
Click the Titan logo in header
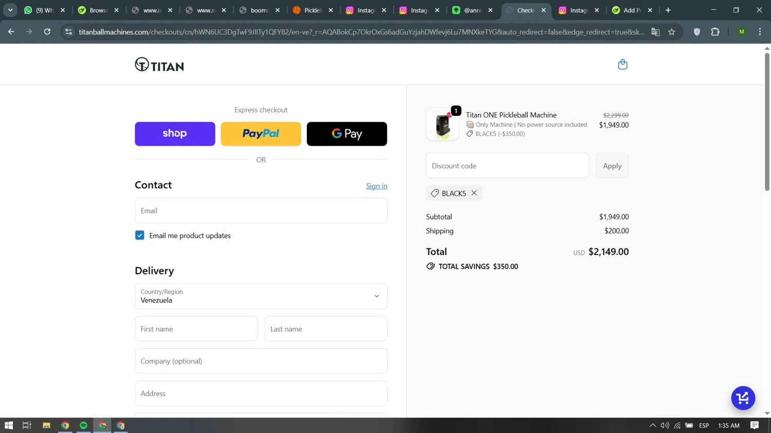159,65
